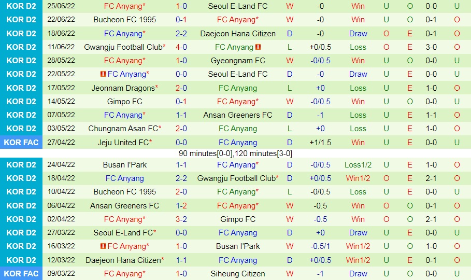The width and height of the screenshot is (471, 280).
Task: Click Seoul E-Land FC on the 25/06/22 row
Action: point(238,6)
